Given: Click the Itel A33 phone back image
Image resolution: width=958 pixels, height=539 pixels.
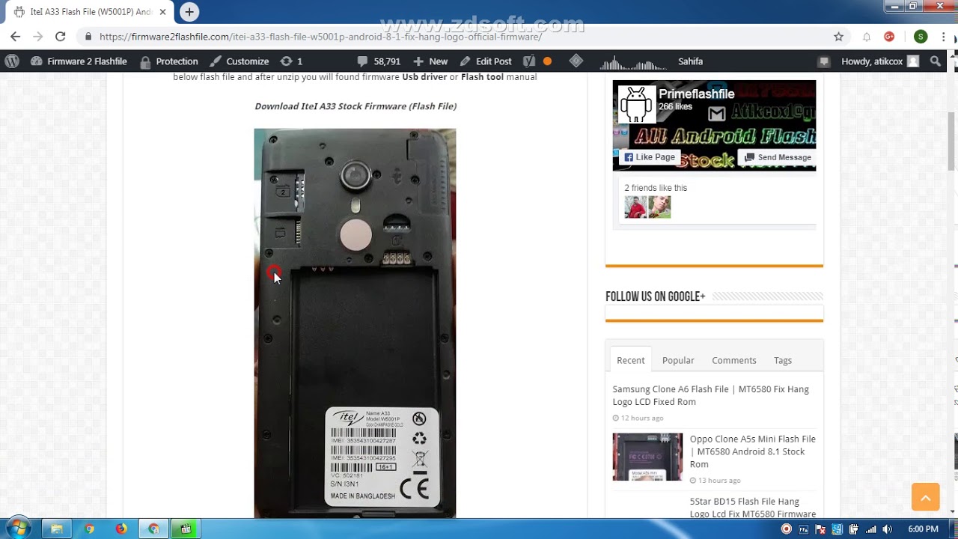Looking at the screenshot, I should tap(355, 323).
